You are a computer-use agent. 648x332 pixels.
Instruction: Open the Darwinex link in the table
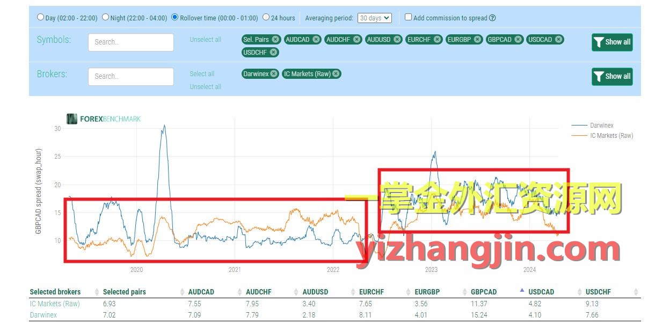click(x=43, y=315)
